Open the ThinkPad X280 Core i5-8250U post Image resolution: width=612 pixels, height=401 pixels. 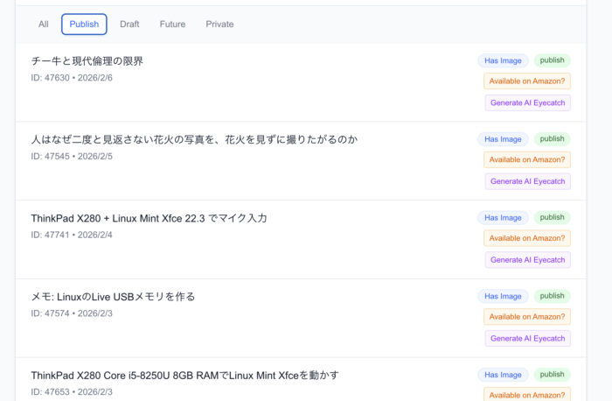(184, 376)
